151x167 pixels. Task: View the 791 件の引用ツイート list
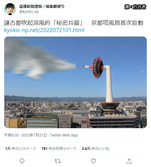click(59, 149)
